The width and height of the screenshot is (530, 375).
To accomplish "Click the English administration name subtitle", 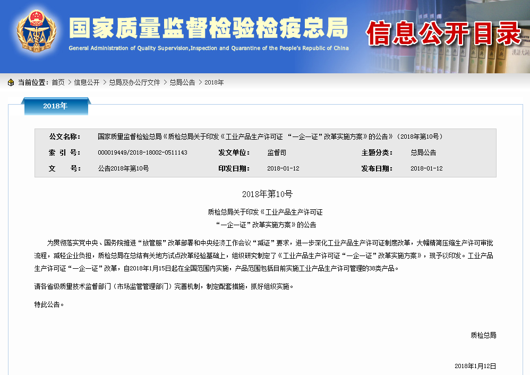I will coord(208,48).
